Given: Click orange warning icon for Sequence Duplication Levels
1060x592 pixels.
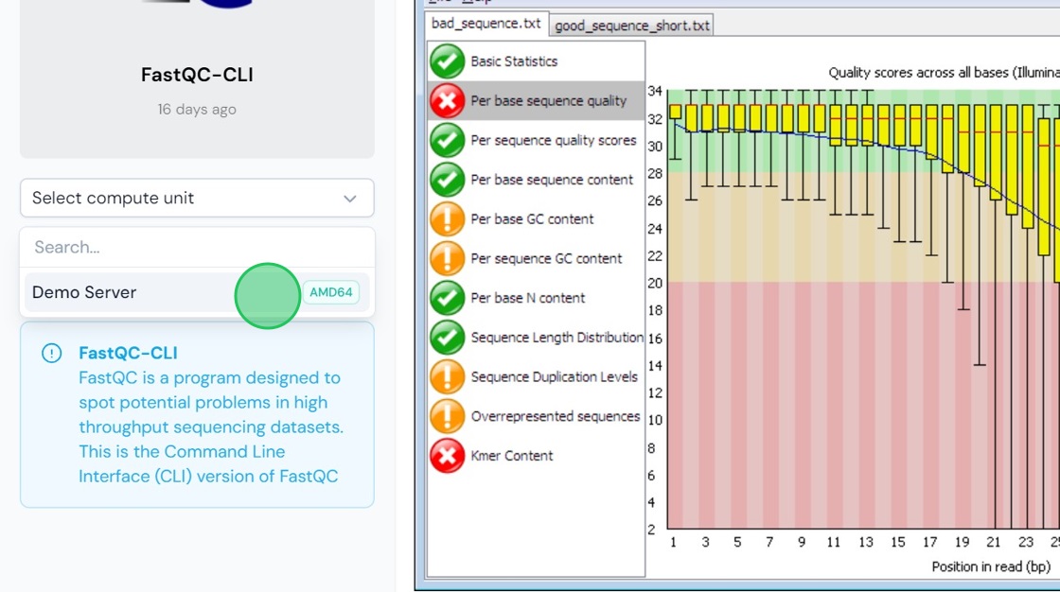Looking at the screenshot, I should click(x=447, y=376).
